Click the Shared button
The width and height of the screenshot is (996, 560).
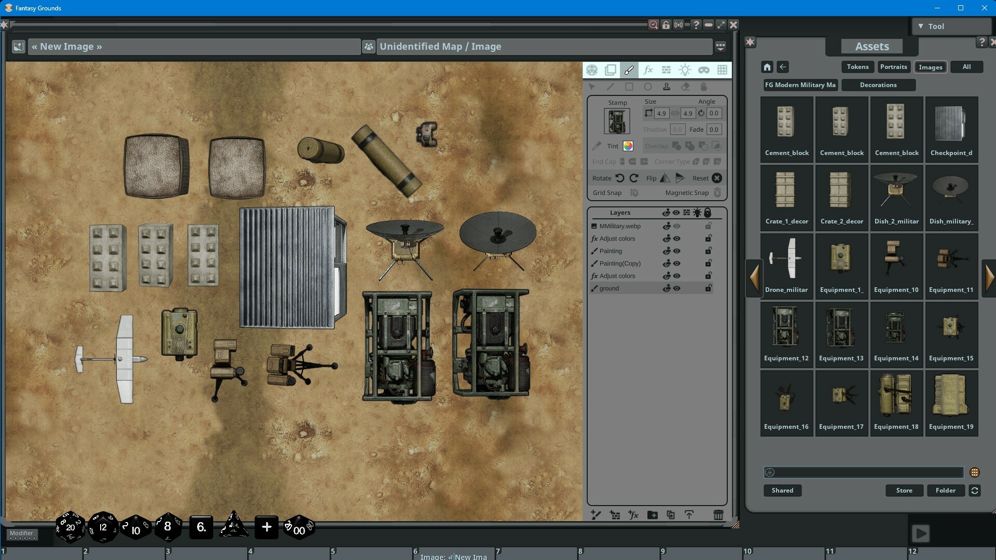pos(782,490)
